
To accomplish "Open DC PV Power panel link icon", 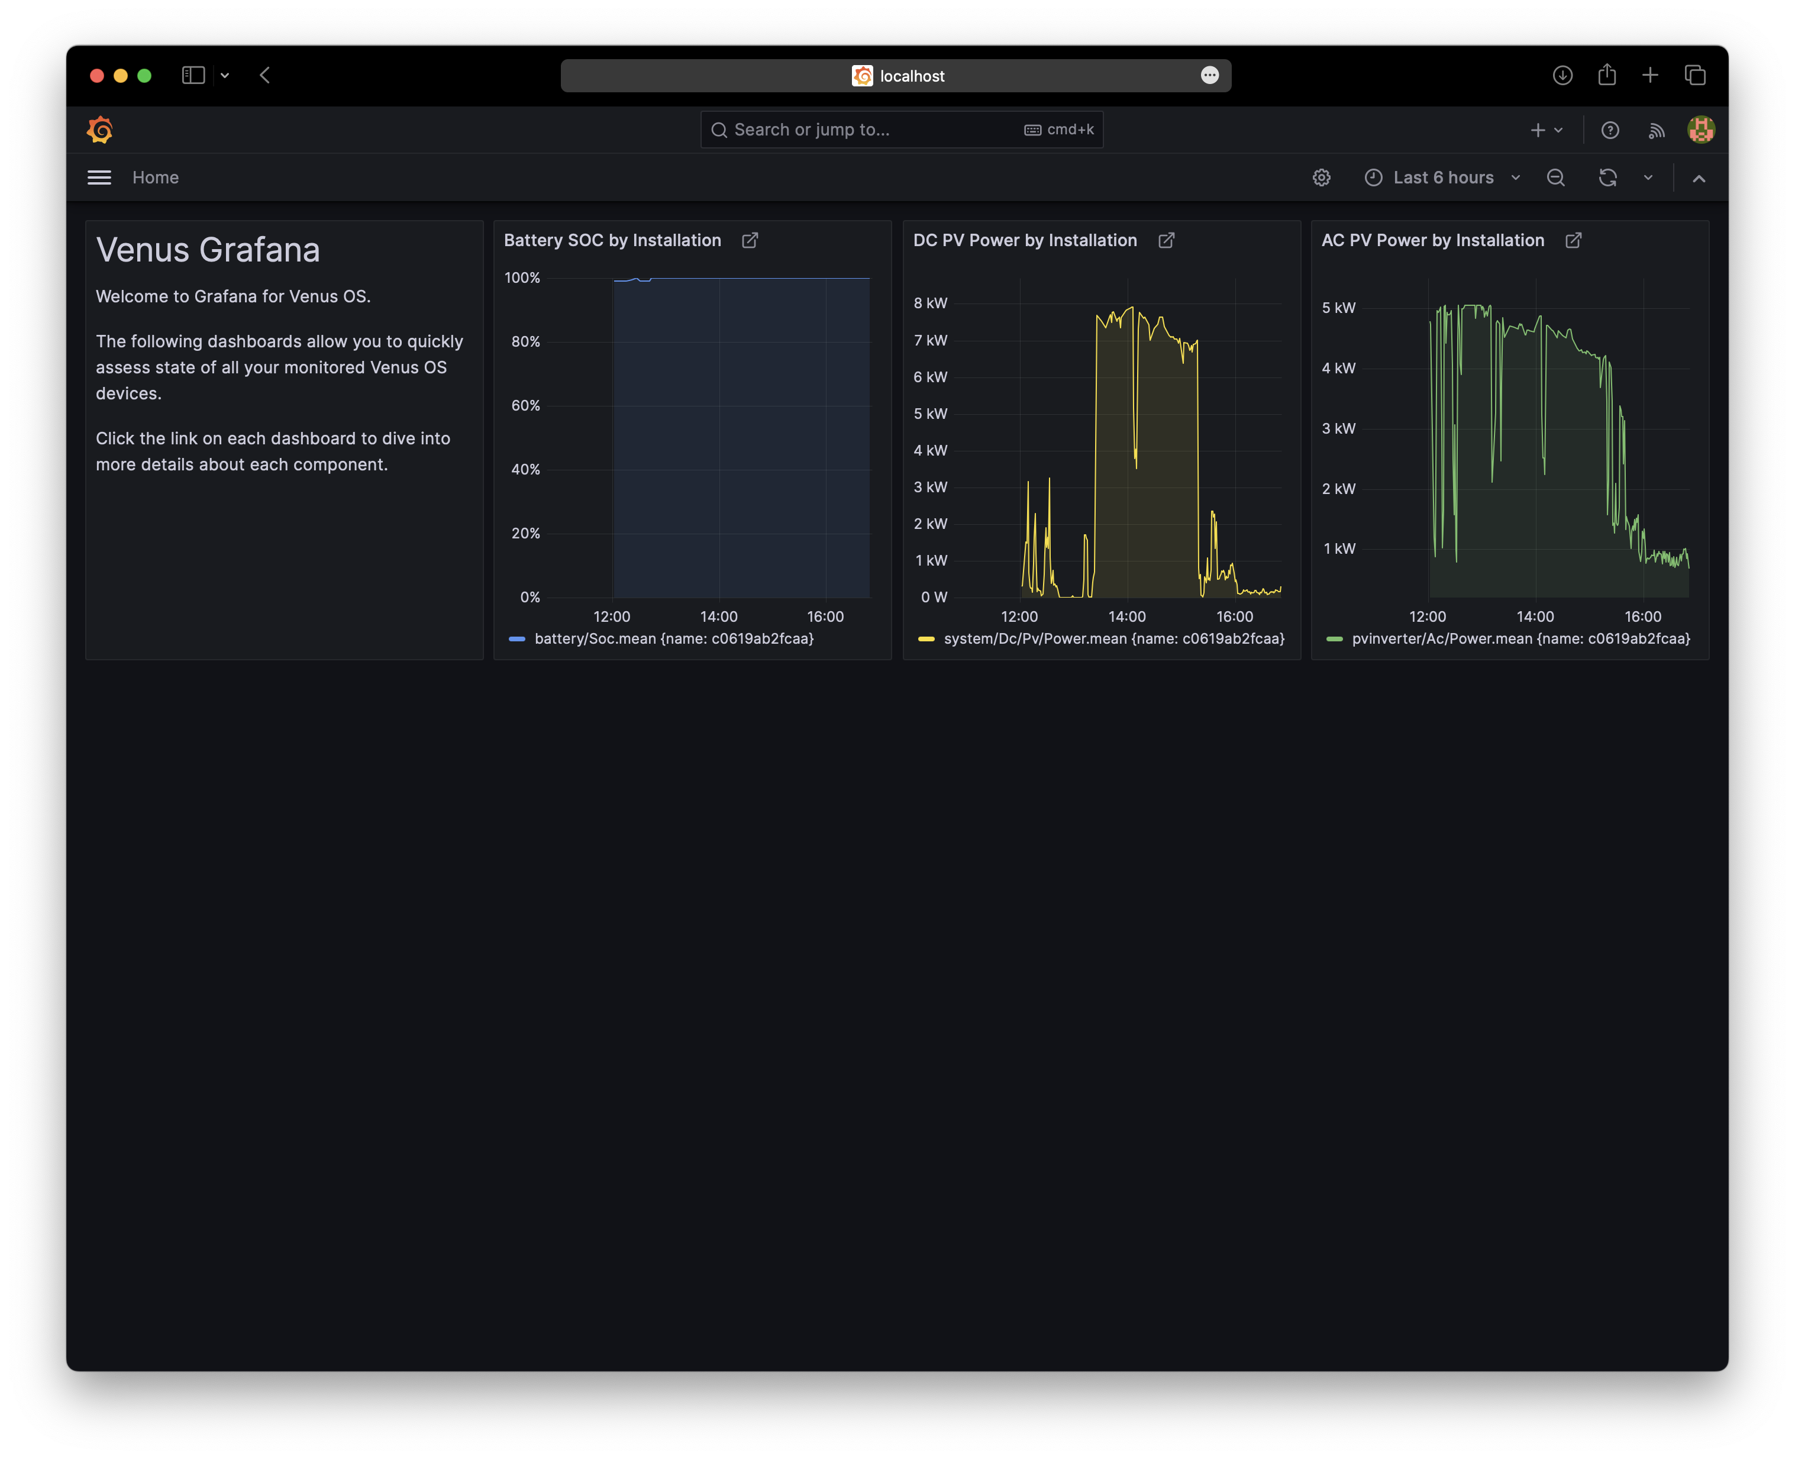I will point(1166,240).
